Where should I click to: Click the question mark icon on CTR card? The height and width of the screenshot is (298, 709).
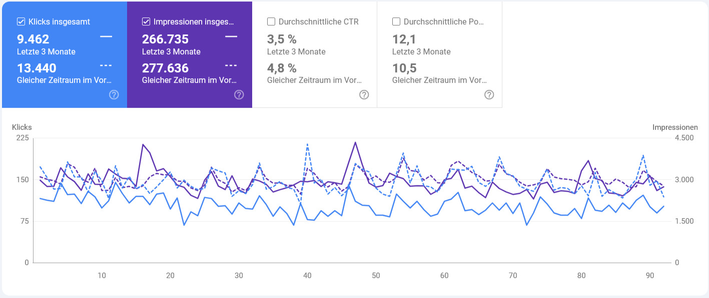[364, 94]
